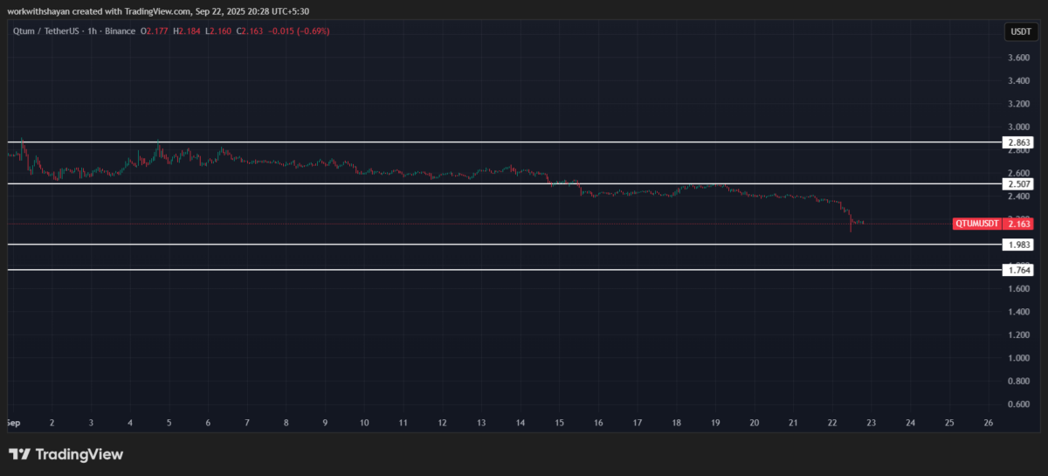Click 2.600 on the price axis
This screenshot has height=476, width=1048.
(1018, 173)
